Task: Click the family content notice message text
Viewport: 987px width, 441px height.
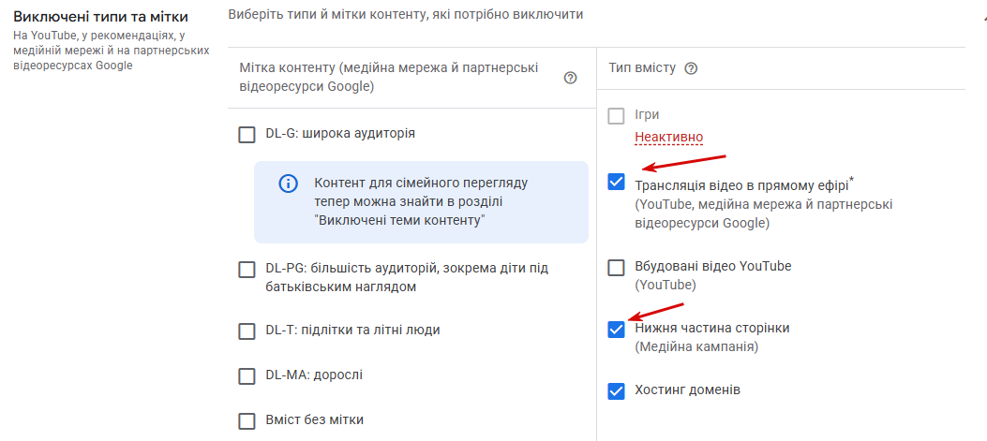Action: (x=422, y=202)
